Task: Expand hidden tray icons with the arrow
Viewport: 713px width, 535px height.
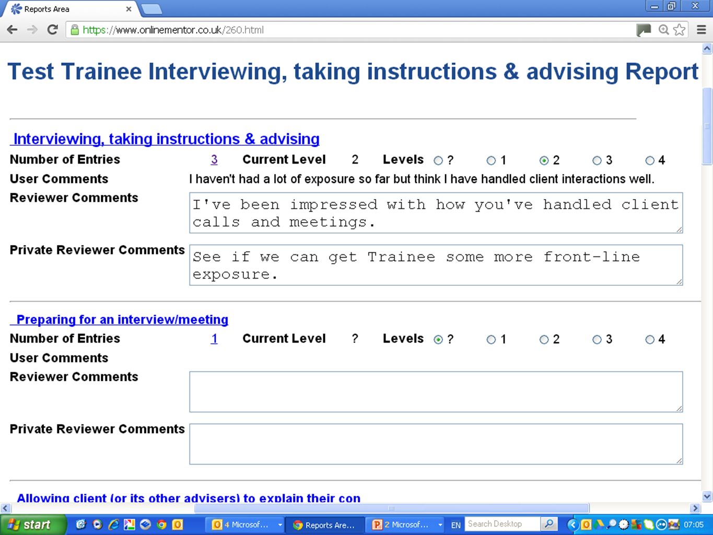Action: (573, 525)
